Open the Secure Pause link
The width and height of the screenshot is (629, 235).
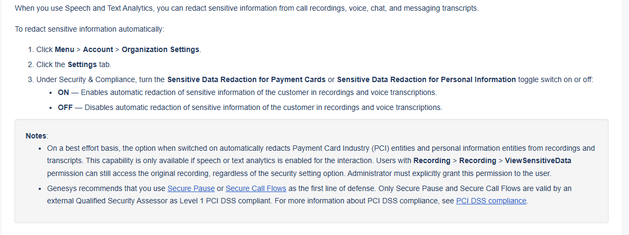pos(191,188)
